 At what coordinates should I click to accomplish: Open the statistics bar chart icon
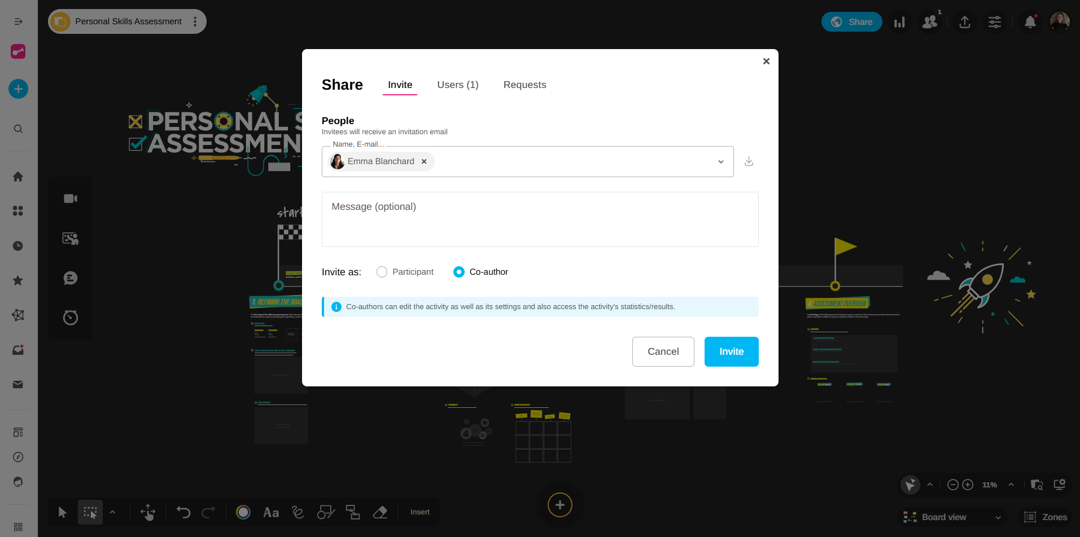click(x=899, y=22)
